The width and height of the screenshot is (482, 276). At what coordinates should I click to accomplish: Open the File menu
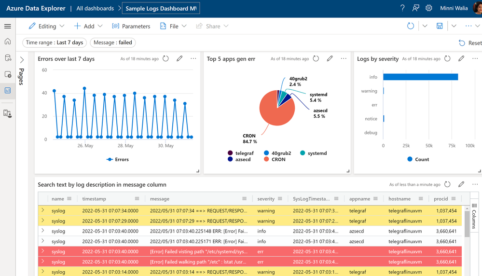point(173,26)
